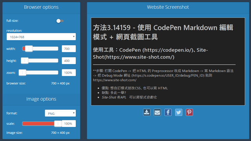Toggle the full-size switch
Image resolution: width=251 pixels, height=141 pixels.
[x=60, y=21]
